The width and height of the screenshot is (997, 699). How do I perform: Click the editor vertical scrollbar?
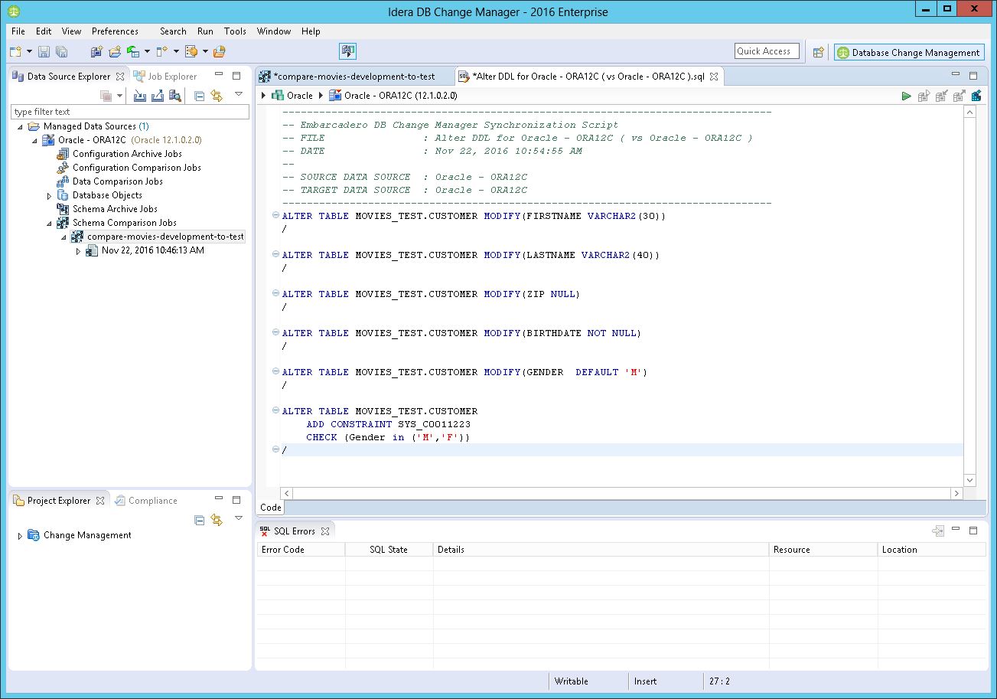pyautogui.click(x=969, y=296)
